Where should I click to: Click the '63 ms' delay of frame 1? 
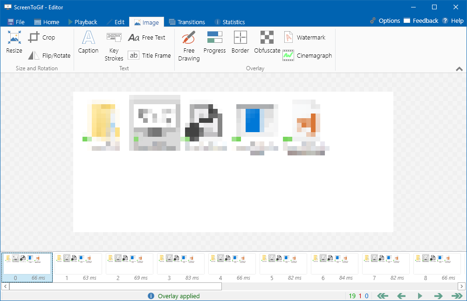[89, 278]
